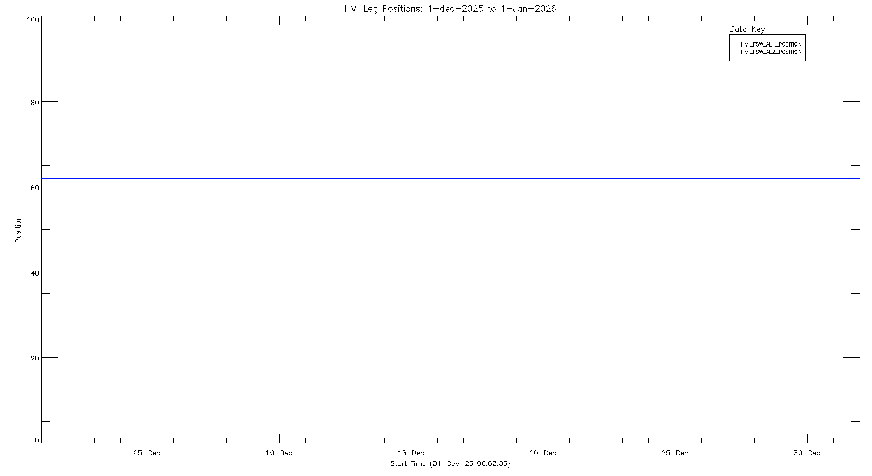Select the 15-Dec date tick label
Image resolution: width=872 pixels, height=476 pixels.
411,453
